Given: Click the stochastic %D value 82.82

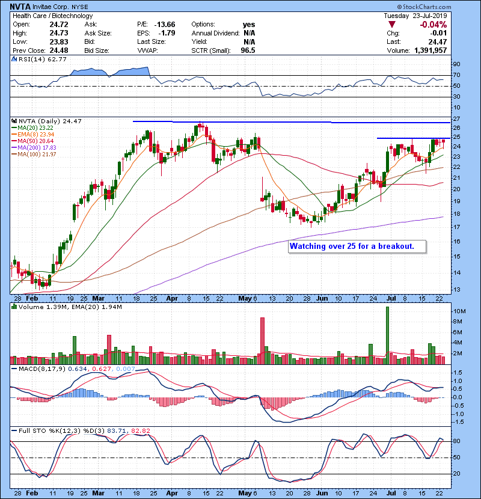Looking at the screenshot, I should pyautogui.click(x=140, y=431).
